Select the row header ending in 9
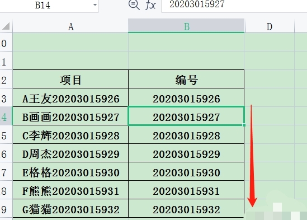Viewport: 307px width, 220px height. [6, 209]
